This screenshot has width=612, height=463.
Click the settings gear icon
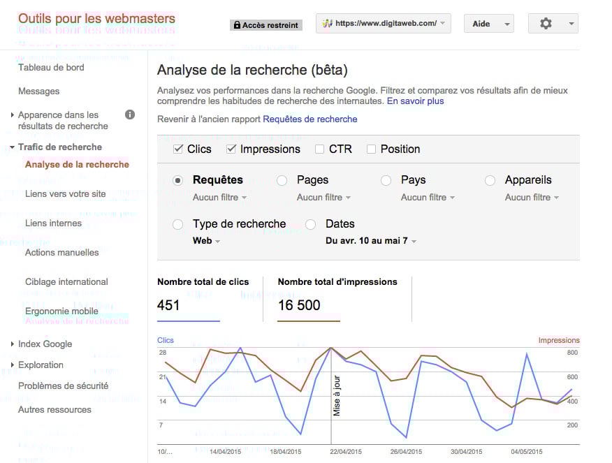tap(546, 24)
